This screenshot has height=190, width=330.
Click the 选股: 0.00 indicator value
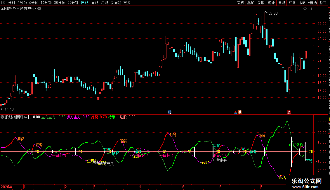(x=128, y=117)
